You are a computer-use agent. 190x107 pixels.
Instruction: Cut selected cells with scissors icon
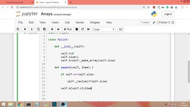click(32, 29)
